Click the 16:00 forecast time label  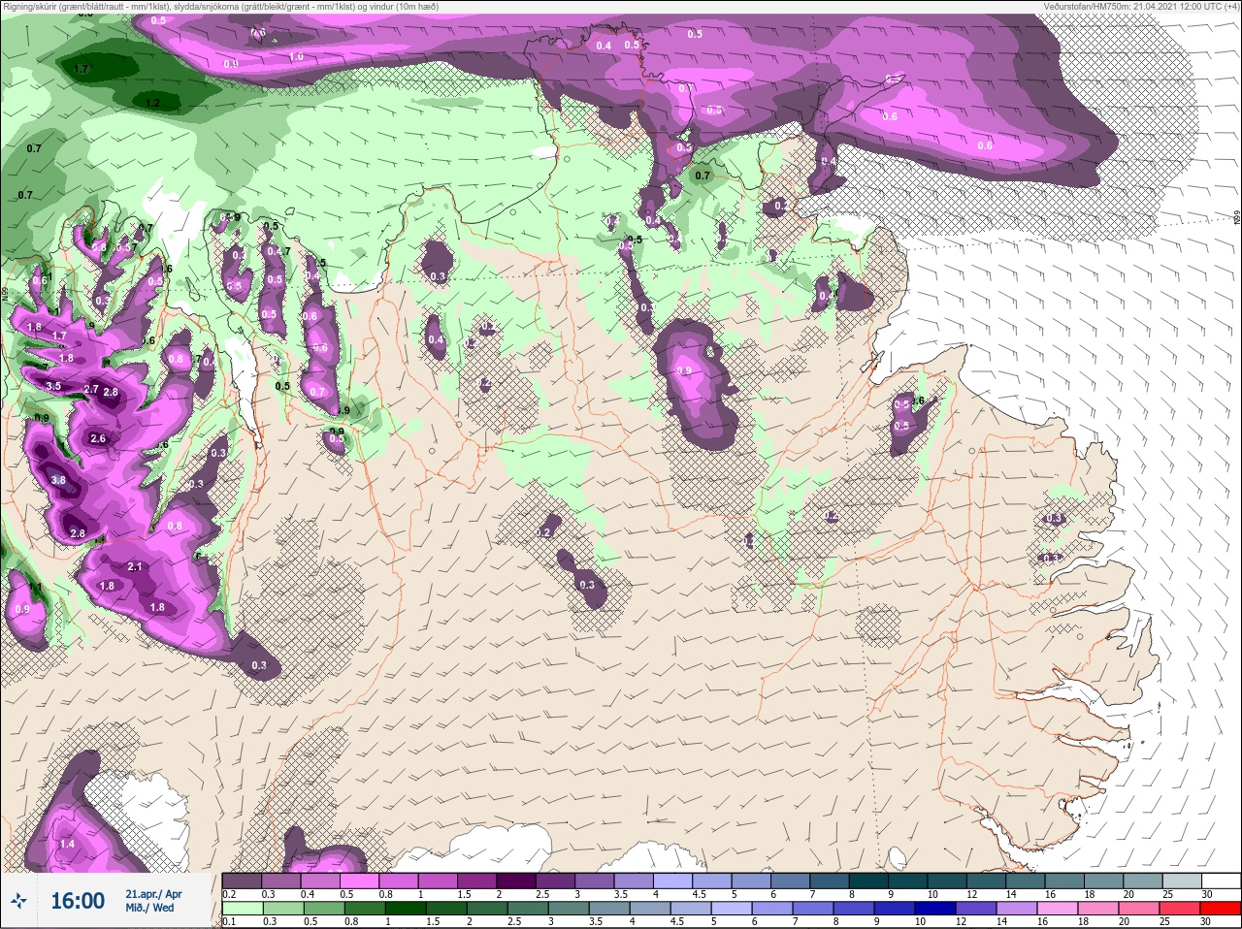78,901
